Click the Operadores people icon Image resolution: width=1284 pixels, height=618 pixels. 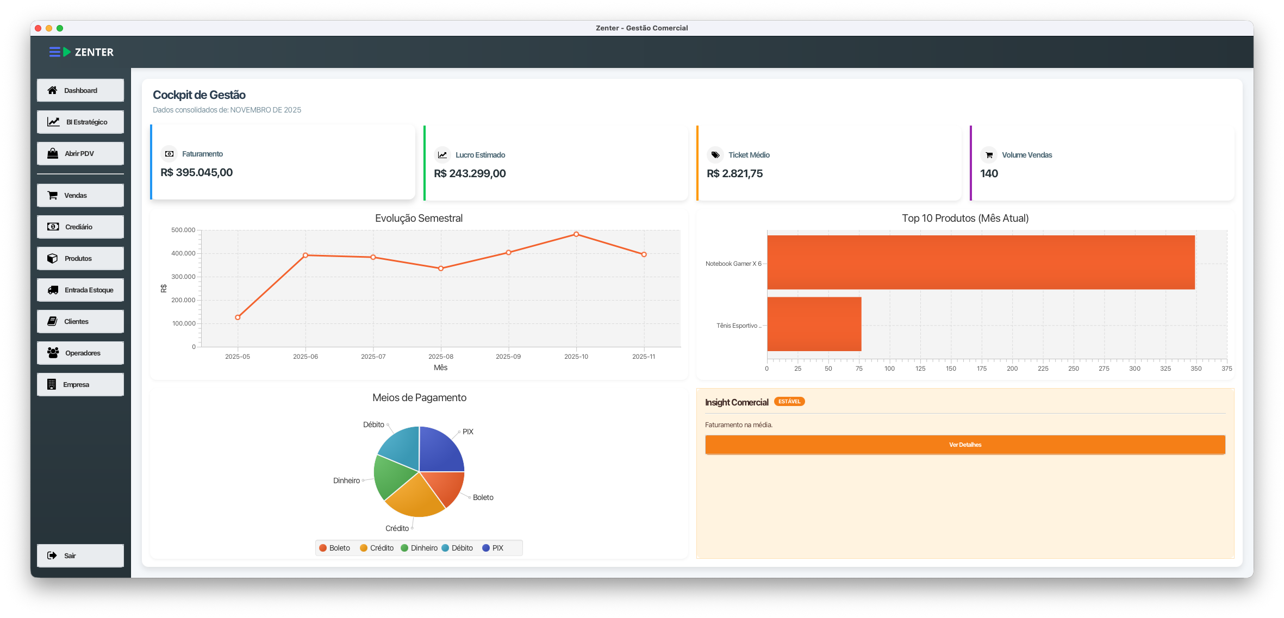coord(53,353)
